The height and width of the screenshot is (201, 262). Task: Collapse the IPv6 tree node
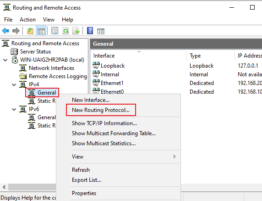pyautogui.click(x=14, y=109)
